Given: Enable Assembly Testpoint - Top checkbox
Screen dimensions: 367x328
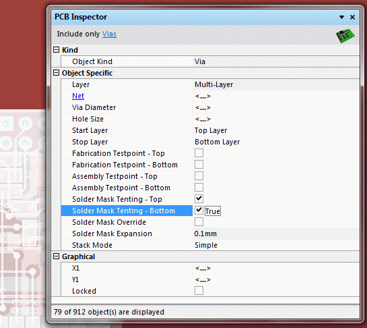Looking at the screenshot, I should (x=199, y=176).
